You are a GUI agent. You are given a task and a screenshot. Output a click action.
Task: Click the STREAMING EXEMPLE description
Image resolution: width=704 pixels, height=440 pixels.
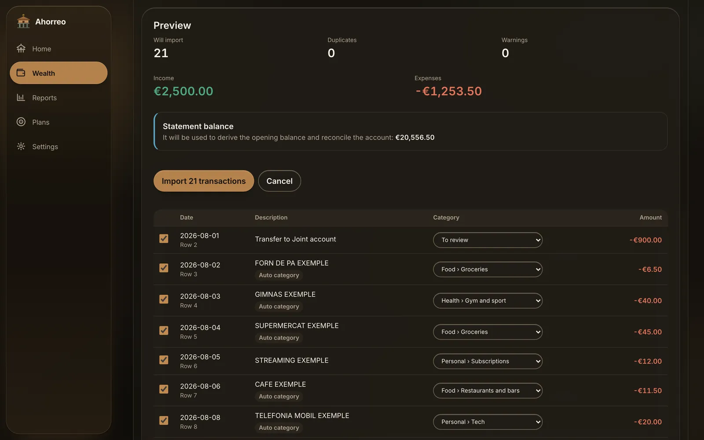tap(292, 360)
